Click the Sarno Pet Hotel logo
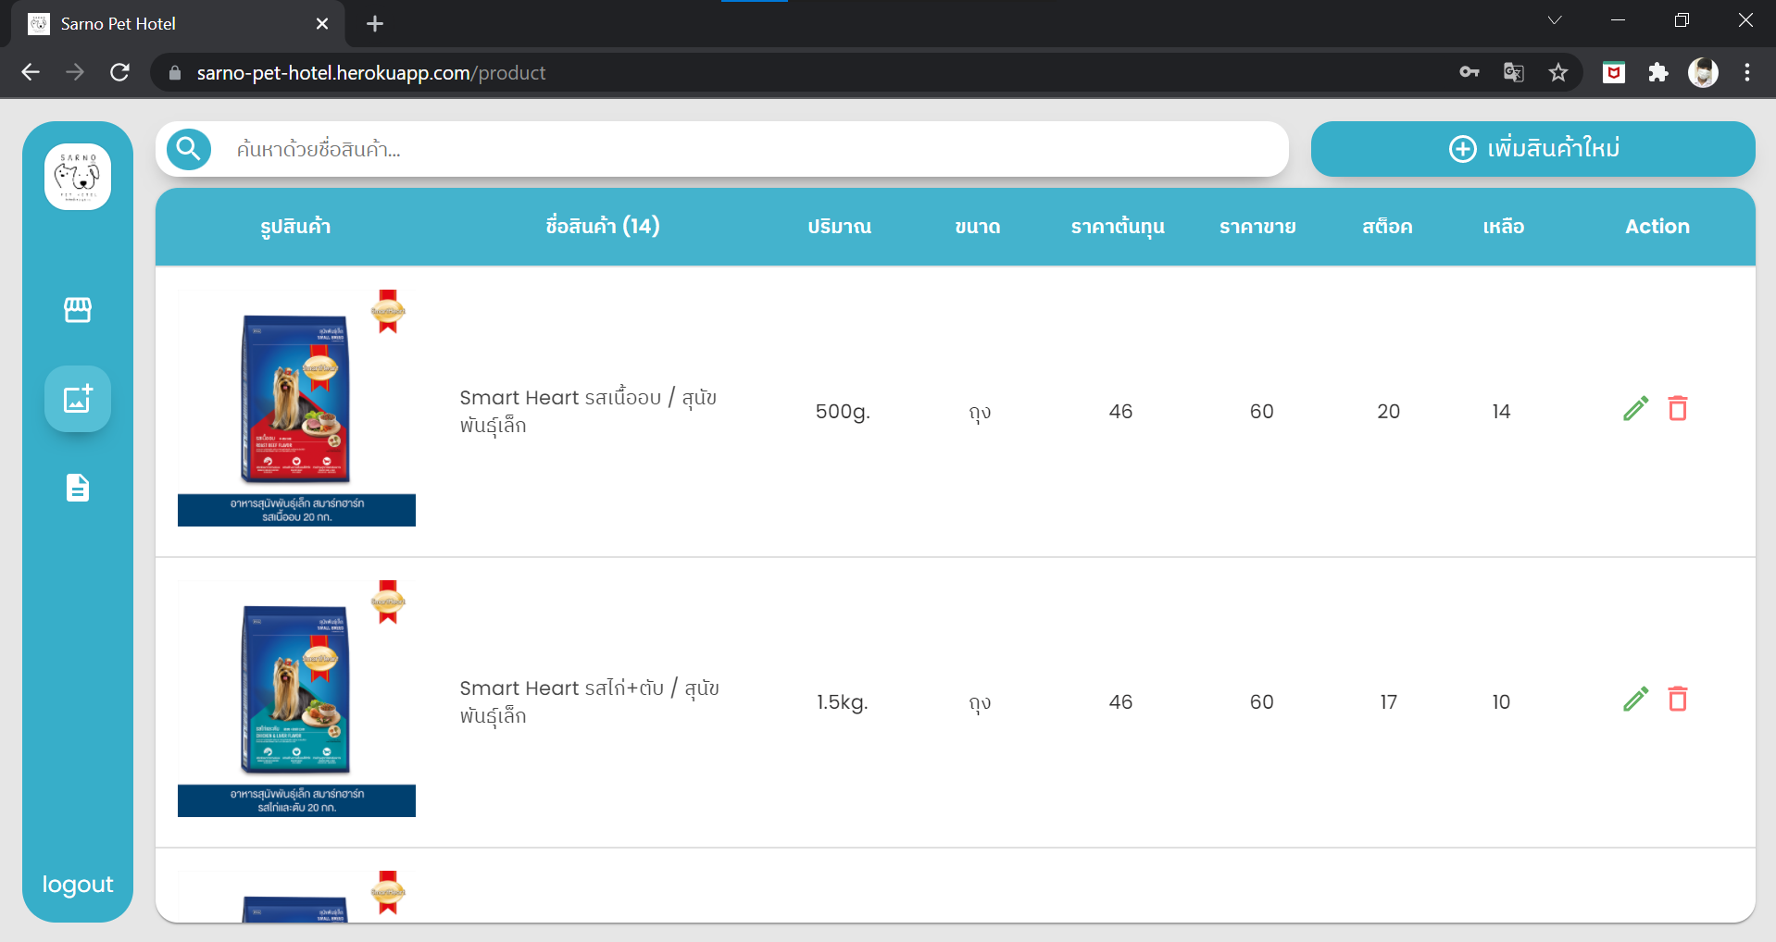This screenshot has height=942, width=1776. (x=78, y=176)
